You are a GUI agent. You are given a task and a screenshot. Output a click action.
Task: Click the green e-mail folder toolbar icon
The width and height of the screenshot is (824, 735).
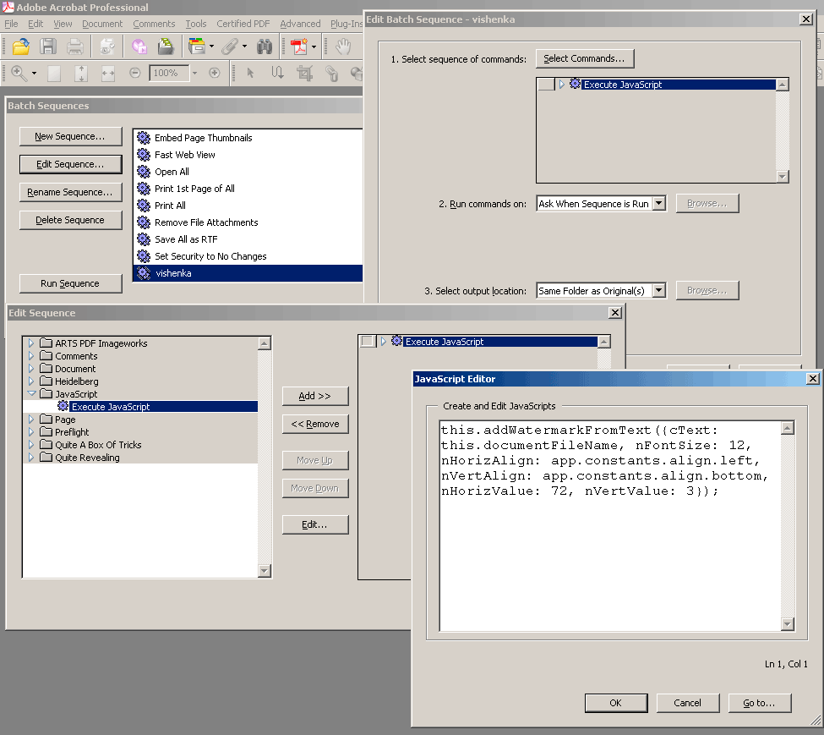166,47
